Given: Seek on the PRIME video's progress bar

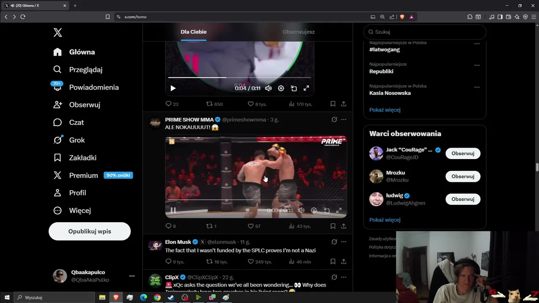Looking at the screenshot, I should pos(256,200).
